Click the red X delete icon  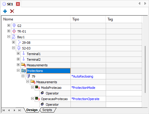click(12, 11)
